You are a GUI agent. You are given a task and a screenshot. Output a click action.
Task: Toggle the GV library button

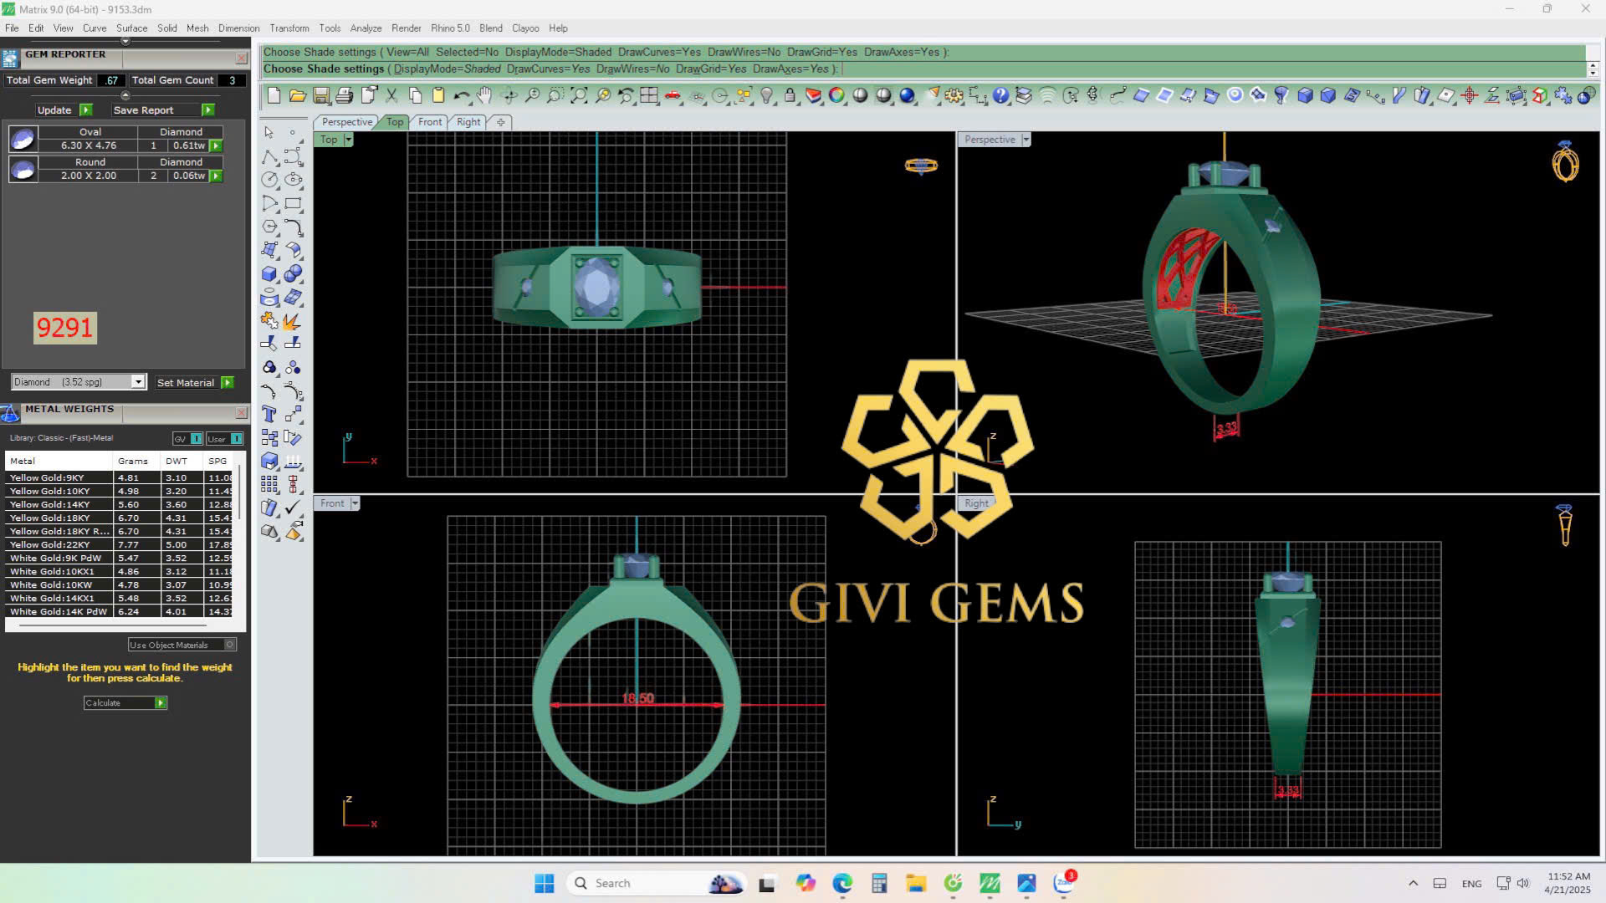tap(187, 438)
